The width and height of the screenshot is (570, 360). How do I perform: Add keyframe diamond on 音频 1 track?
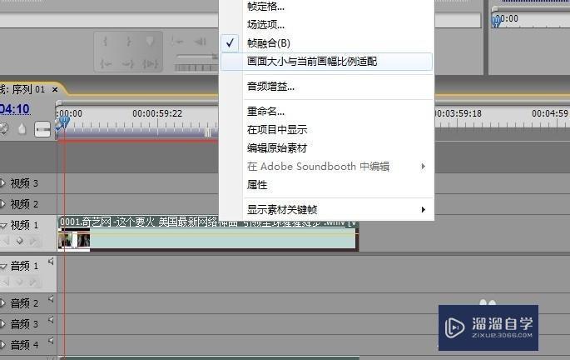point(20,282)
